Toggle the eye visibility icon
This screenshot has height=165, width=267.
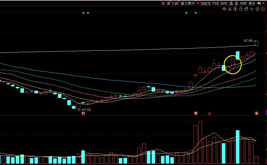point(224,9)
